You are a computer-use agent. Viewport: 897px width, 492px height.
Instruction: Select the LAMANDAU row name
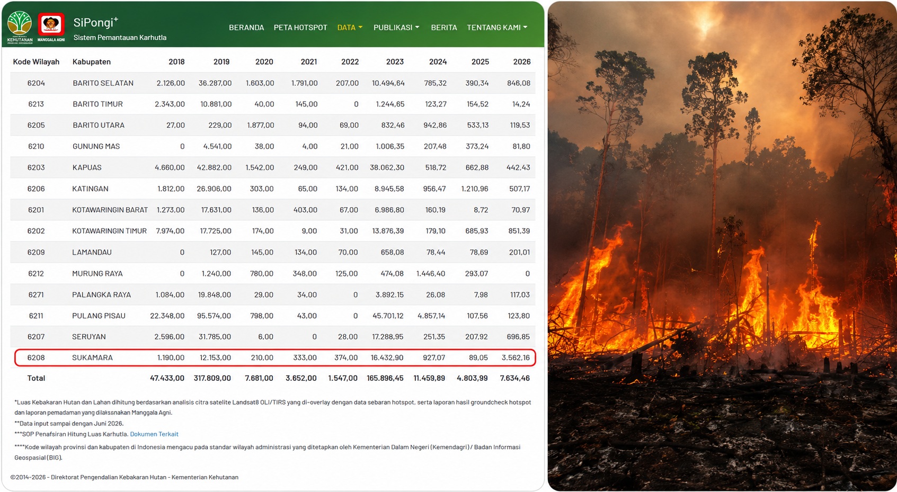[x=92, y=253]
